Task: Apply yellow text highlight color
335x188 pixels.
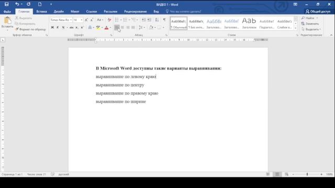Action: click(98, 28)
